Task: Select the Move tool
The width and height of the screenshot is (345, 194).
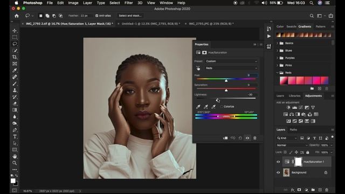Action: 15,31
